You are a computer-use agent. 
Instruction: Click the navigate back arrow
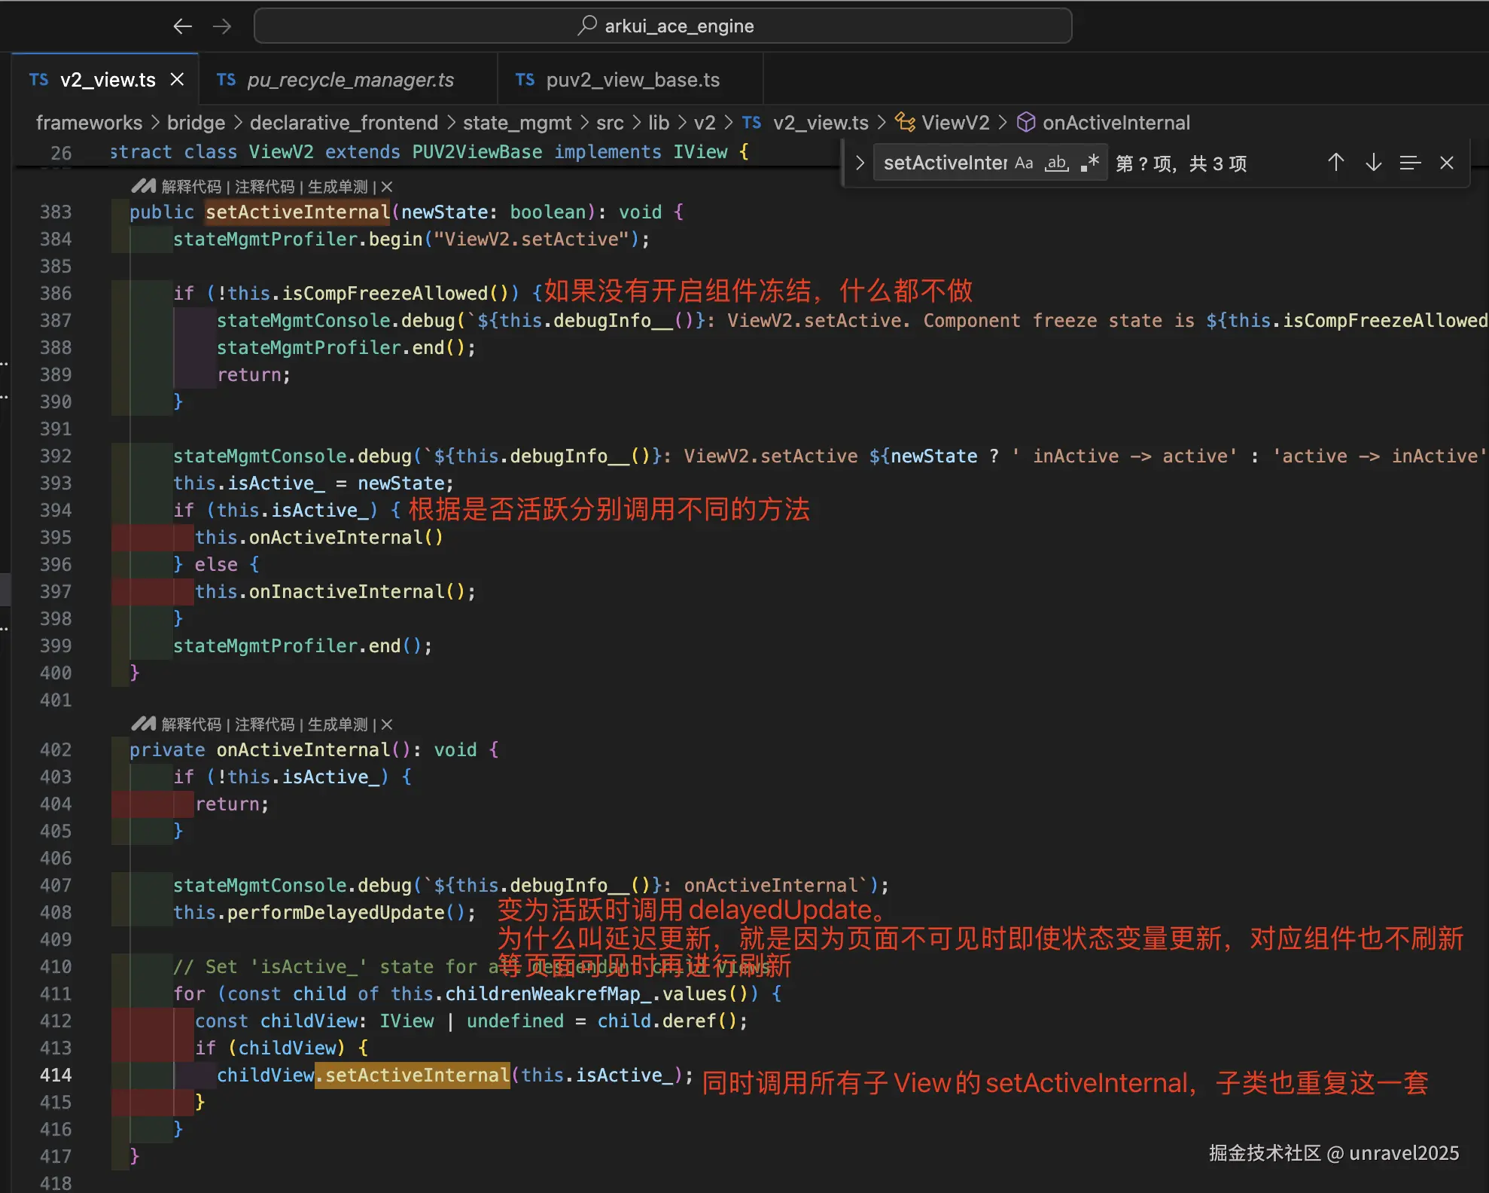[x=182, y=27]
